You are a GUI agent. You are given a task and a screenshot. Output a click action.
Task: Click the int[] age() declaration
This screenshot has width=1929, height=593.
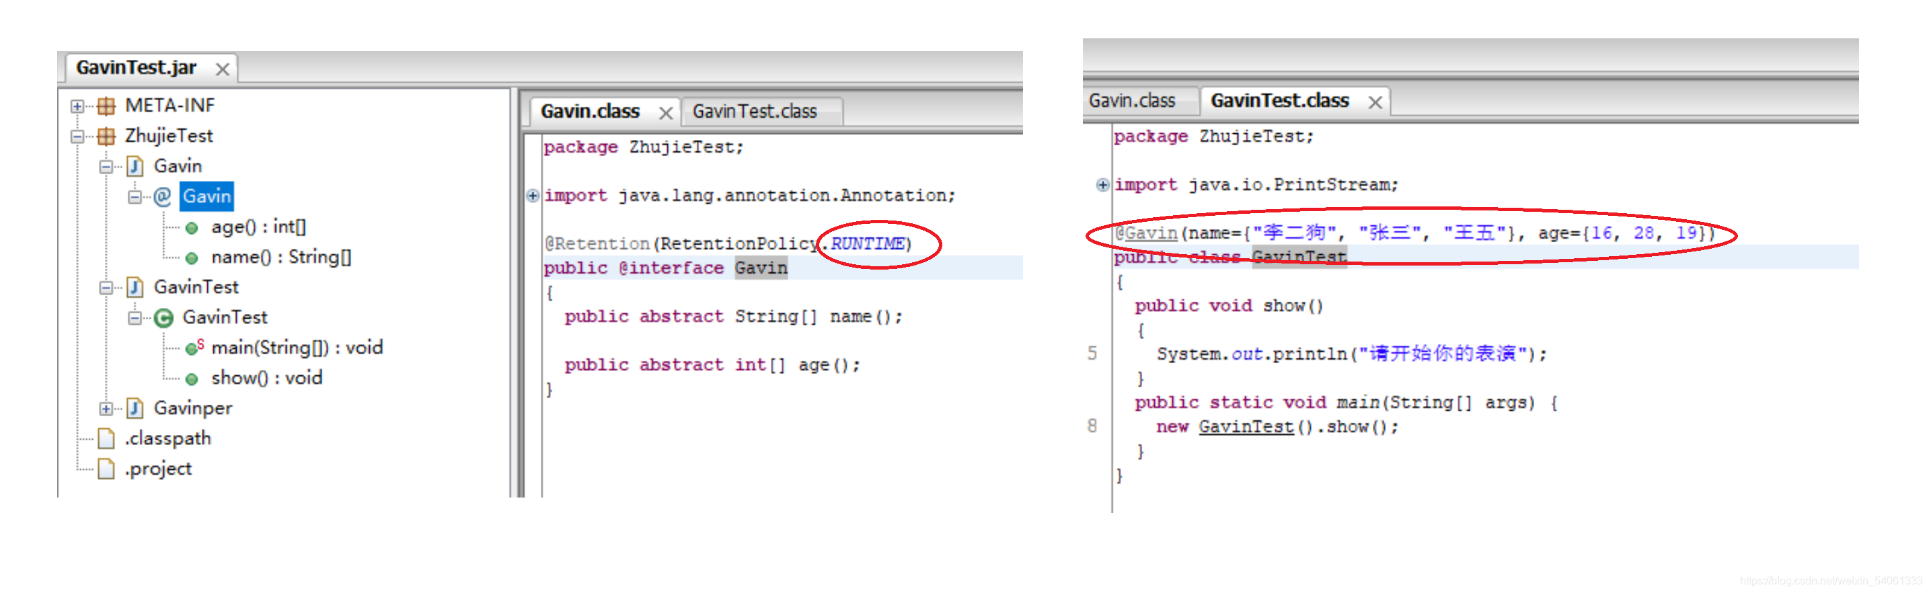coord(712,365)
